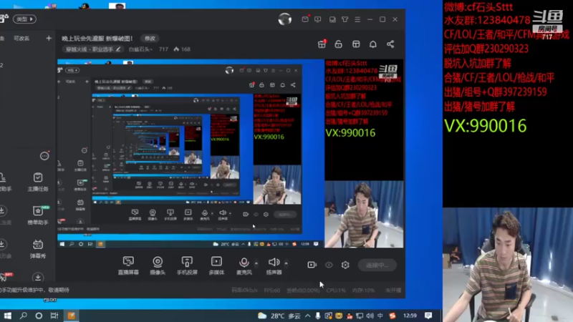This screenshot has width=573, height=322.
Task: Open the layout template icon above preview
Action: click(356, 44)
